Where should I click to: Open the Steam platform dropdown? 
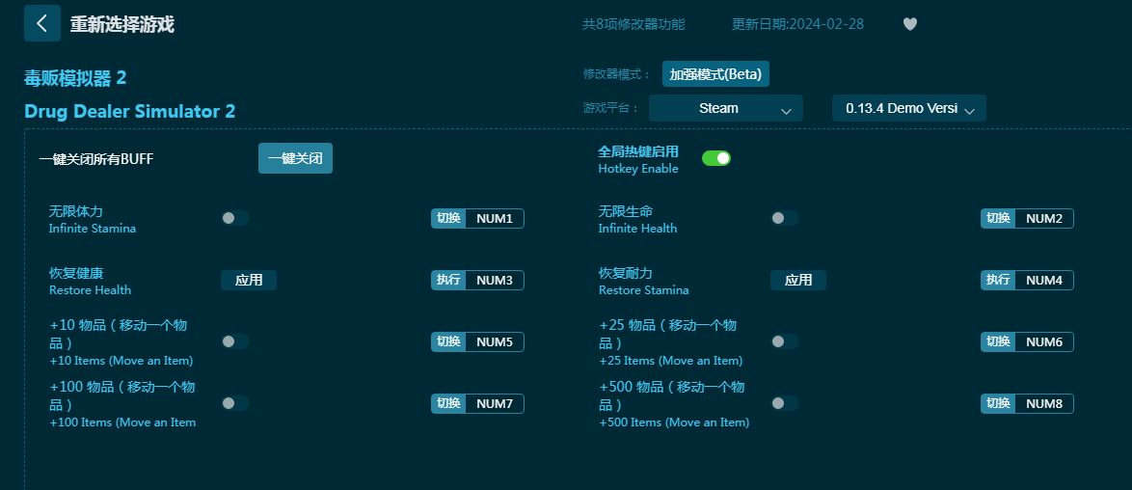(x=725, y=108)
